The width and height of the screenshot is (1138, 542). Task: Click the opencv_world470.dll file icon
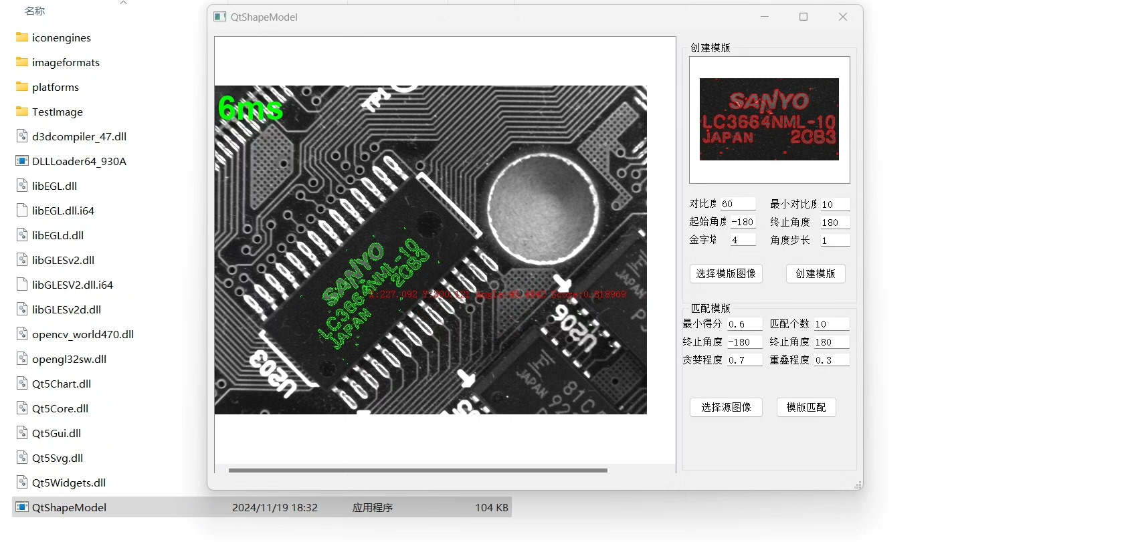(x=22, y=334)
